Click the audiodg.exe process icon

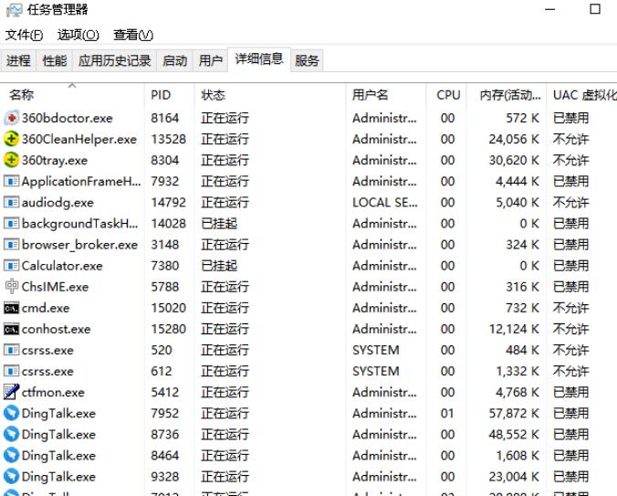12,203
